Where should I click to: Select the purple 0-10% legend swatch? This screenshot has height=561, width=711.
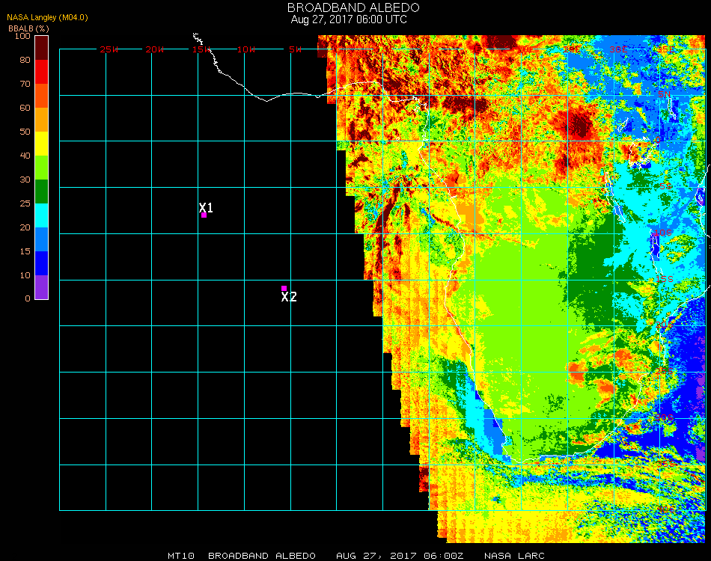click(x=42, y=287)
